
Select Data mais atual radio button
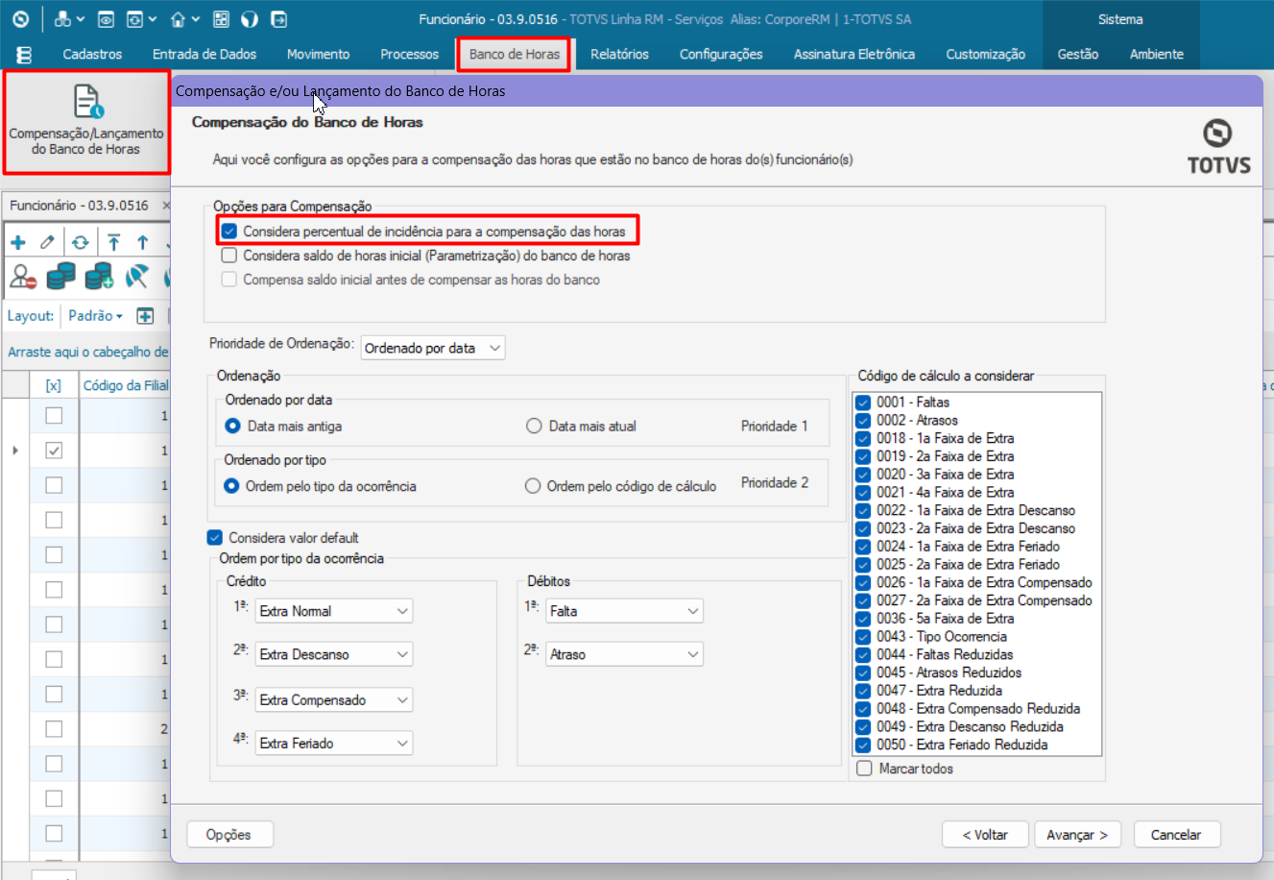click(x=534, y=426)
